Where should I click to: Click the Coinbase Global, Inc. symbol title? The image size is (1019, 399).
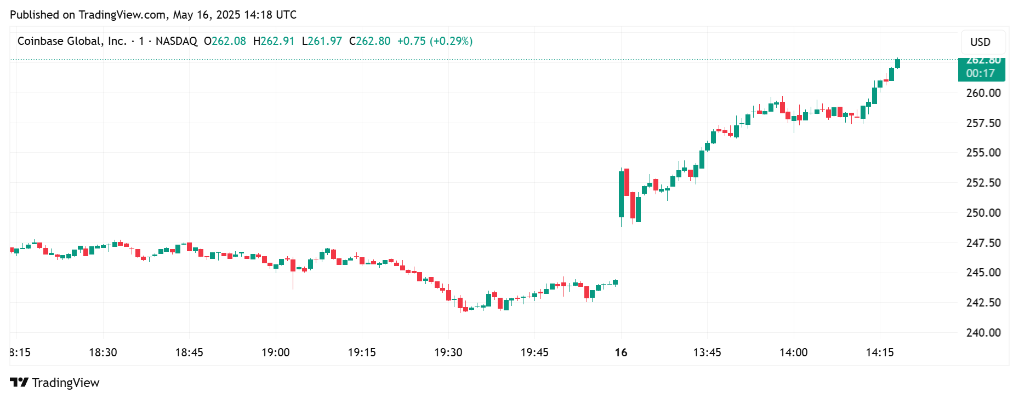72,41
